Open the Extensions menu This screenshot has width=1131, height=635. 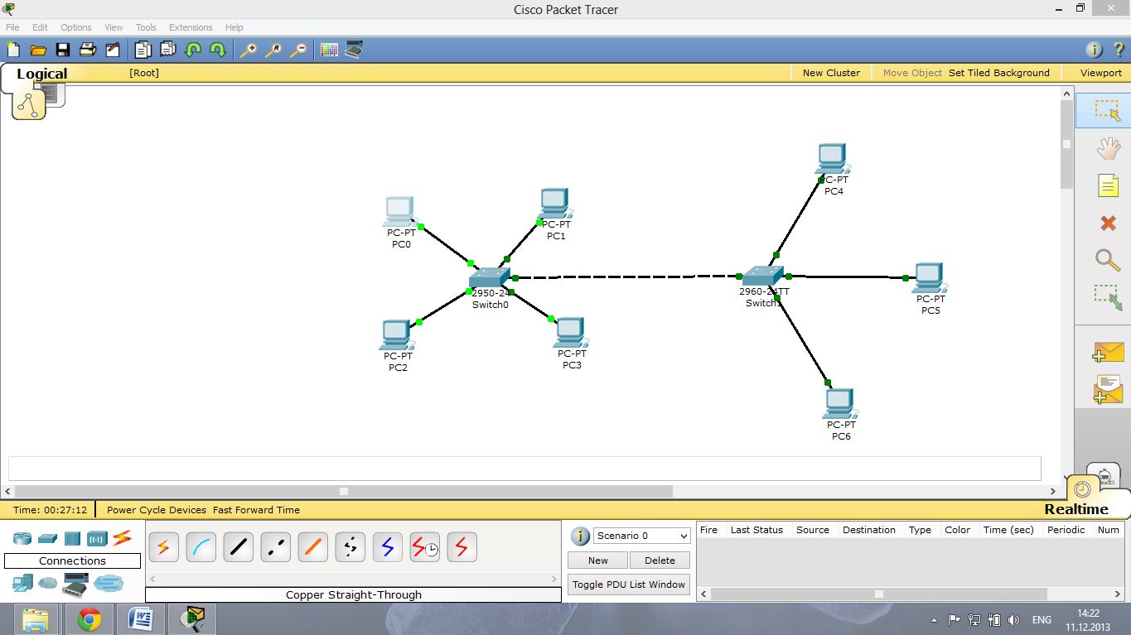[191, 27]
